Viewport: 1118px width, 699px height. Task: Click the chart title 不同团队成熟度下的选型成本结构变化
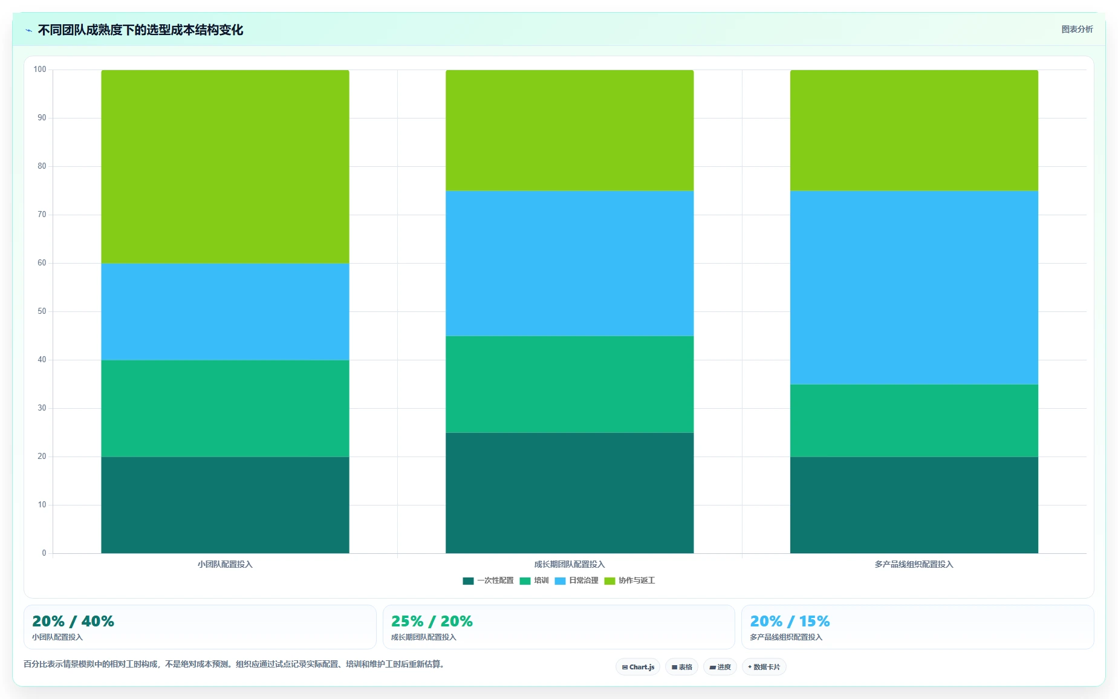(x=140, y=30)
